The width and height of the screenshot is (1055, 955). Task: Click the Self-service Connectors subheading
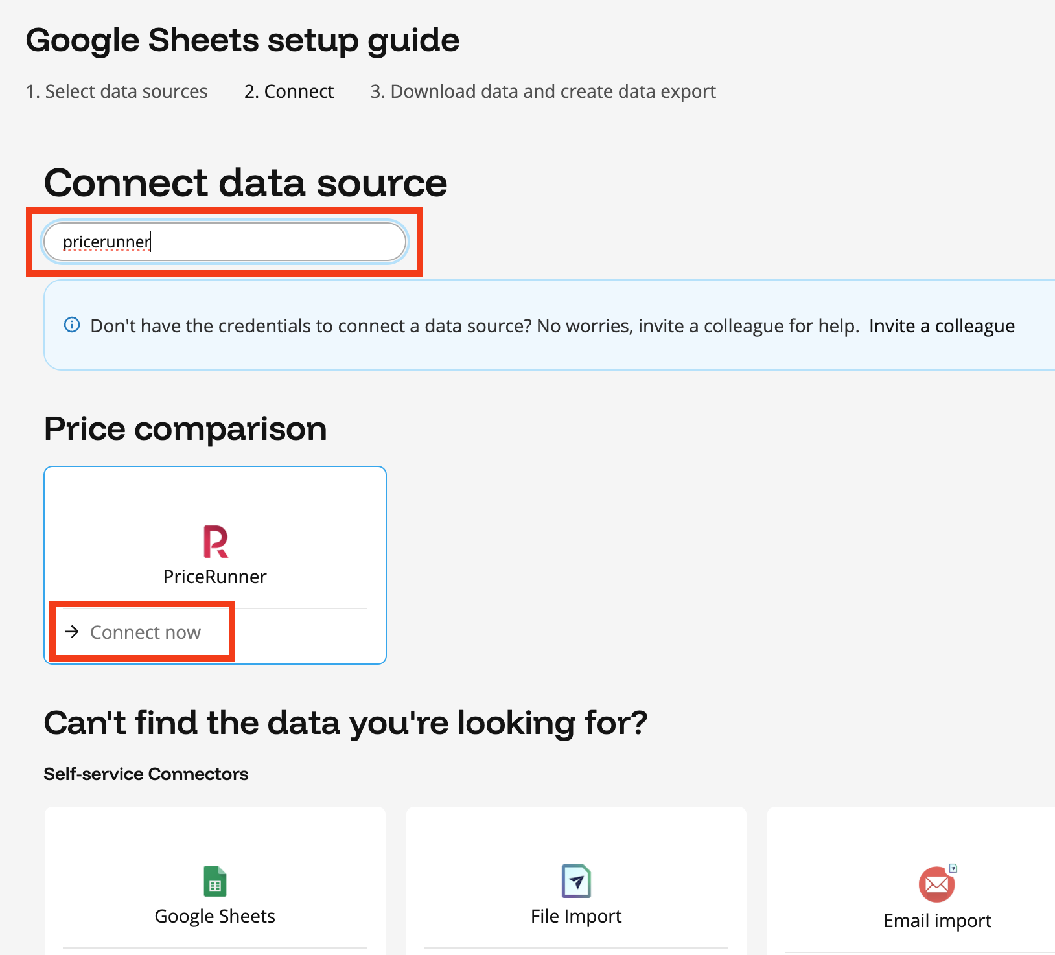coord(146,774)
